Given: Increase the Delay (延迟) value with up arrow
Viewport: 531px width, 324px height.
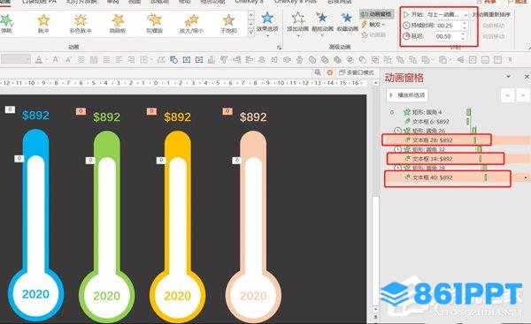Looking at the screenshot, I should pos(463,34).
